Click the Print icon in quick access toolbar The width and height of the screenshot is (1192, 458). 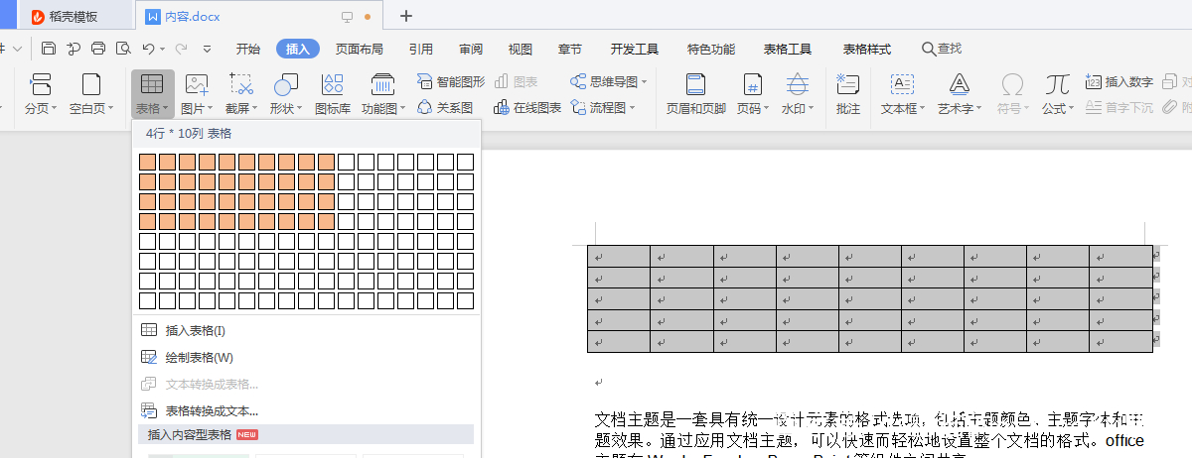(x=98, y=49)
